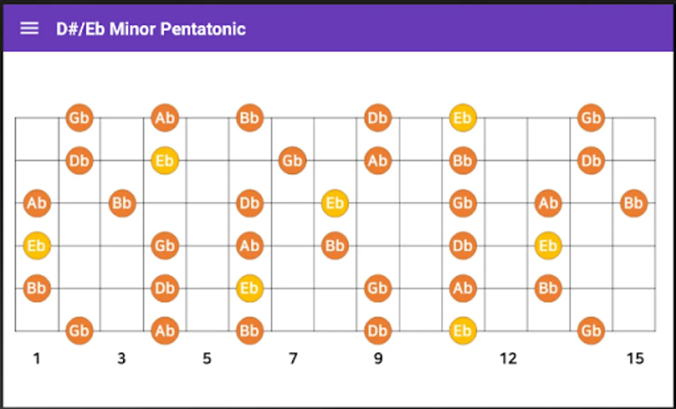Tap yellow Eb at fret 1

(x=36, y=246)
